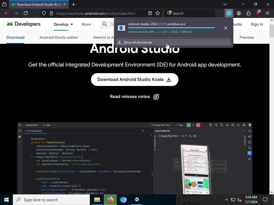Open the extensions puzzle-piece icon
This screenshot has width=274, height=205.
click(x=248, y=13)
